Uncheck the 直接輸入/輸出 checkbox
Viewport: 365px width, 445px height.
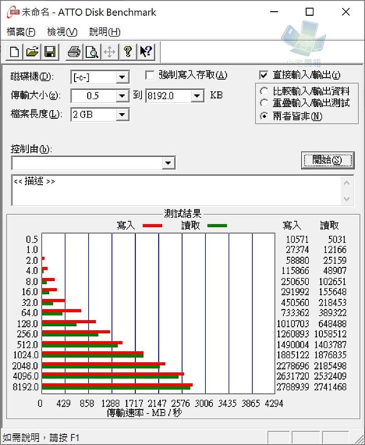[x=264, y=75]
